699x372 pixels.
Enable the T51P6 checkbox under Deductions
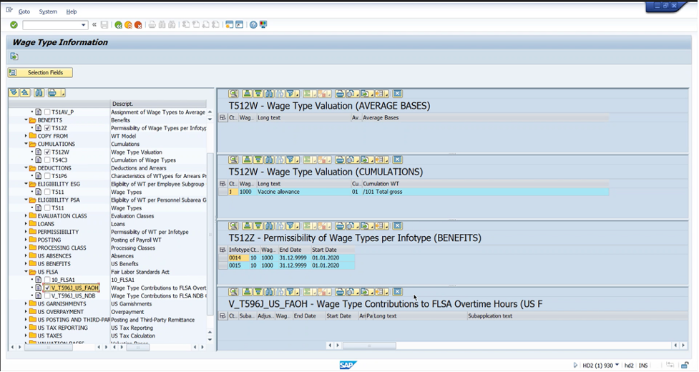click(47, 176)
